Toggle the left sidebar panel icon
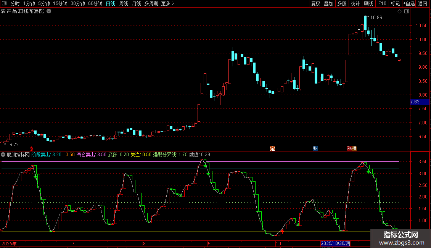Viewport: 431px width, 248px height. tap(4, 3)
